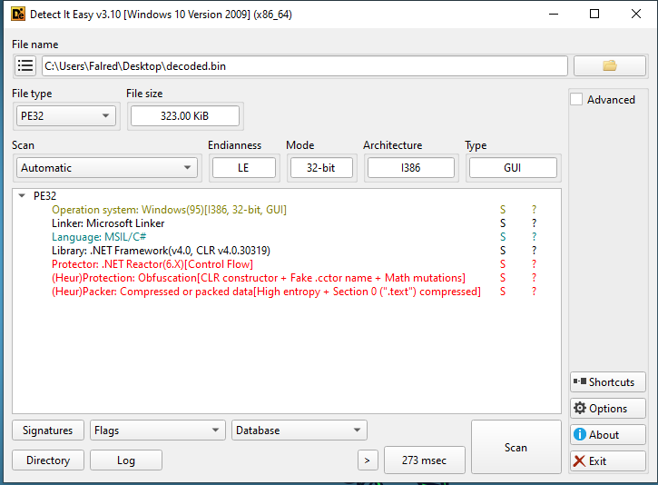Screen dimensions: 658x485
Task: Enable the Advanced checkbox
Action: pyautogui.click(x=576, y=100)
